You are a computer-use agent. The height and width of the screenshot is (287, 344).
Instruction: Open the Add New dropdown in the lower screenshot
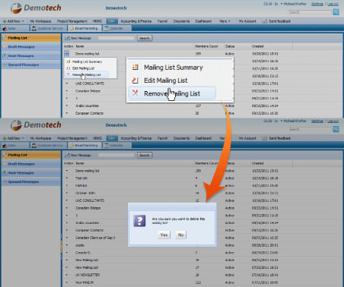click(x=14, y=138)
